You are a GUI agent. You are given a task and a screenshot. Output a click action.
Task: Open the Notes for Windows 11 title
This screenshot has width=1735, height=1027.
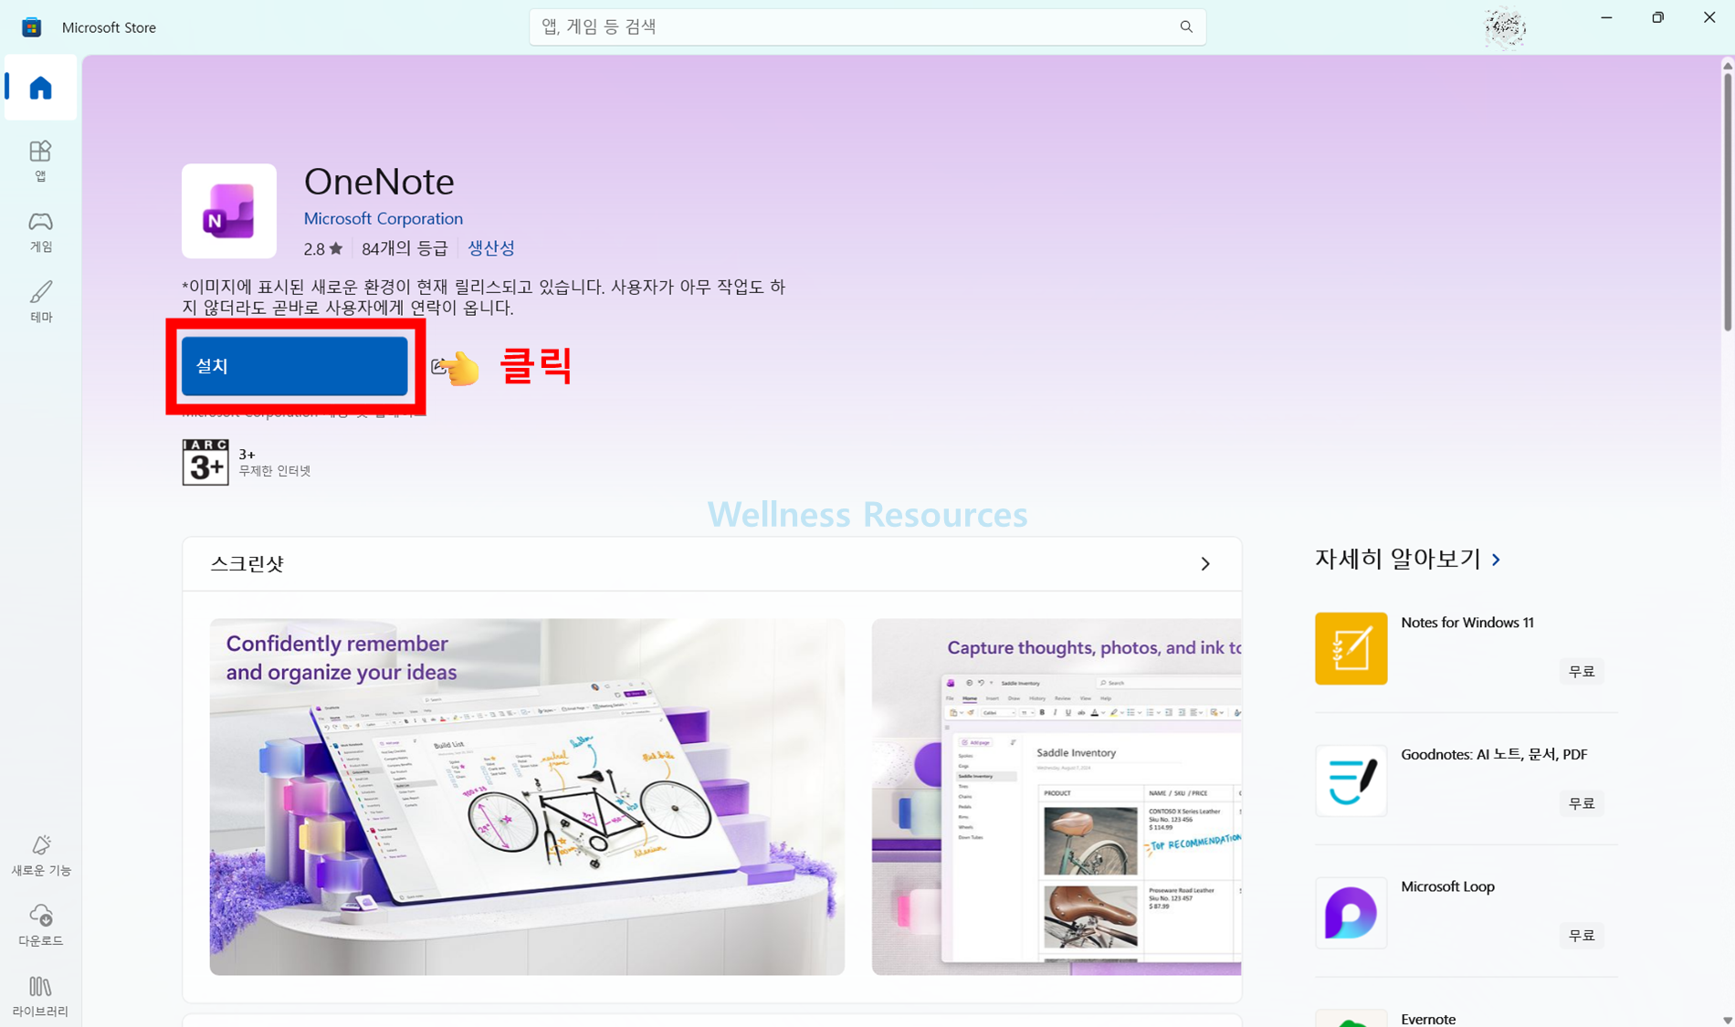[1467, 623]
